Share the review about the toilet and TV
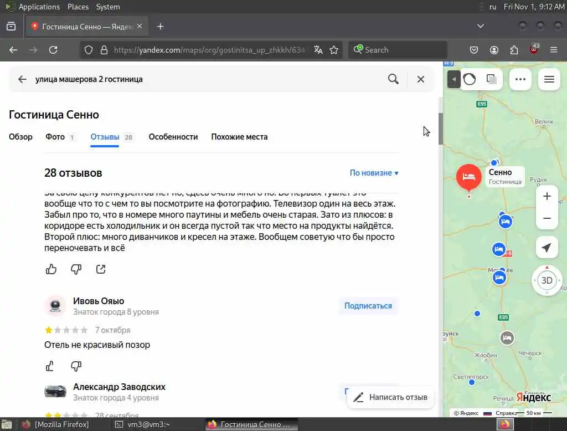The image size is (567, 431). pyautogui.click(x=101, y=269)
